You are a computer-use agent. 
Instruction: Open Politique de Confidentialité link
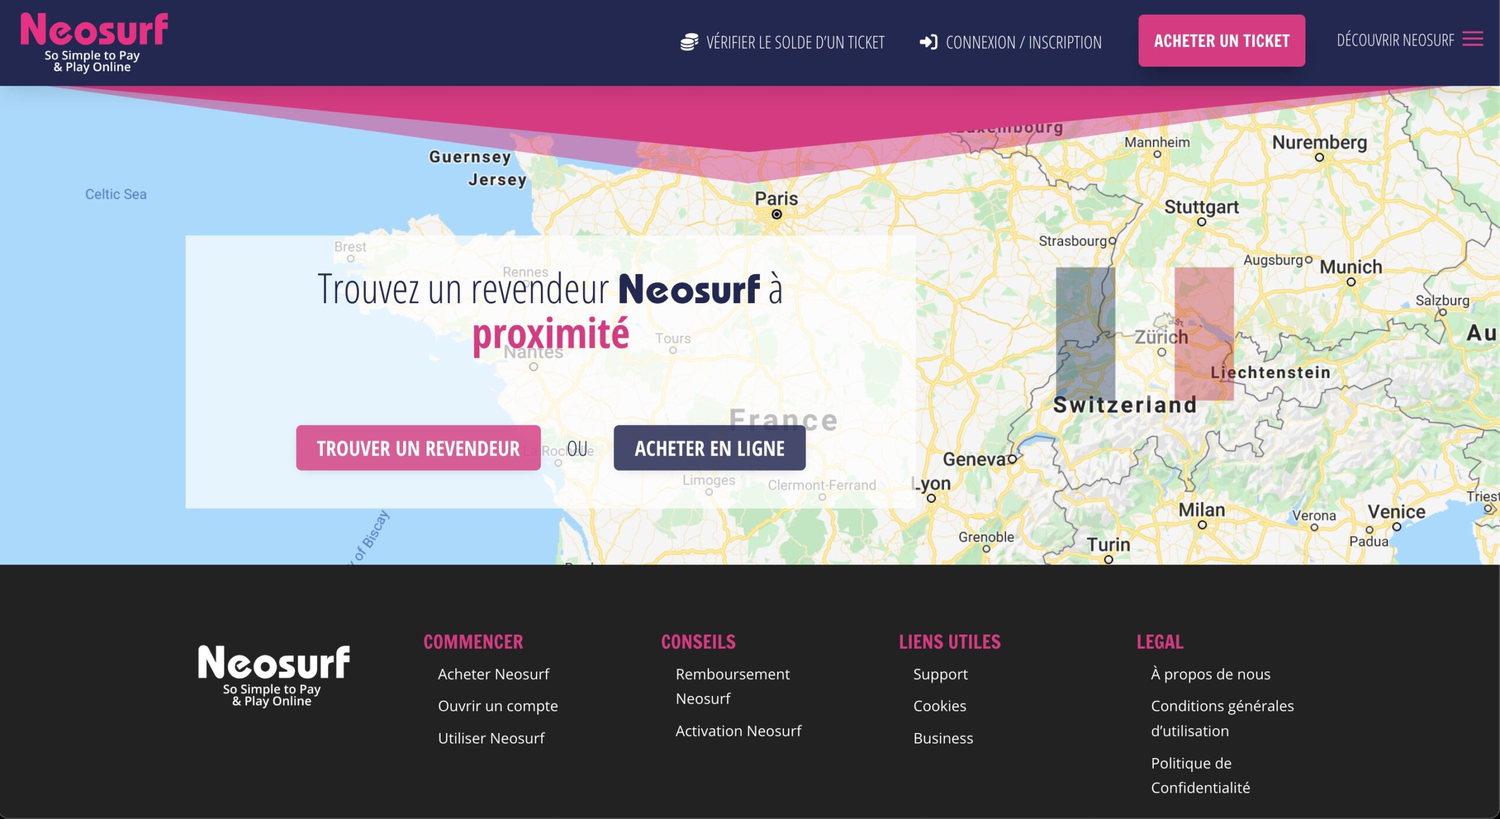point(1201,775)
